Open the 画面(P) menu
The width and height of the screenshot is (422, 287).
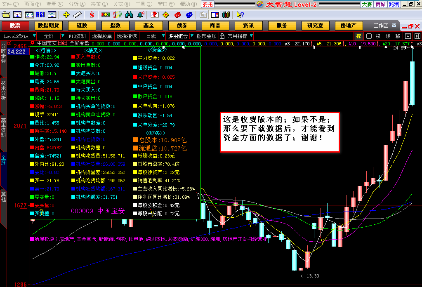coord(33,4)
